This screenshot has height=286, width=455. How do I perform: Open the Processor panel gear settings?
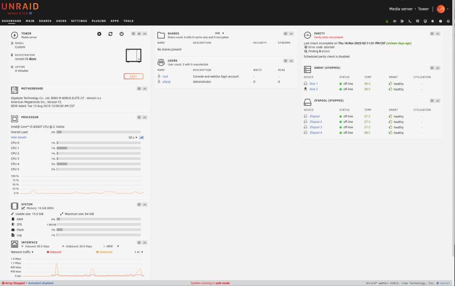[x=139, y=117]
